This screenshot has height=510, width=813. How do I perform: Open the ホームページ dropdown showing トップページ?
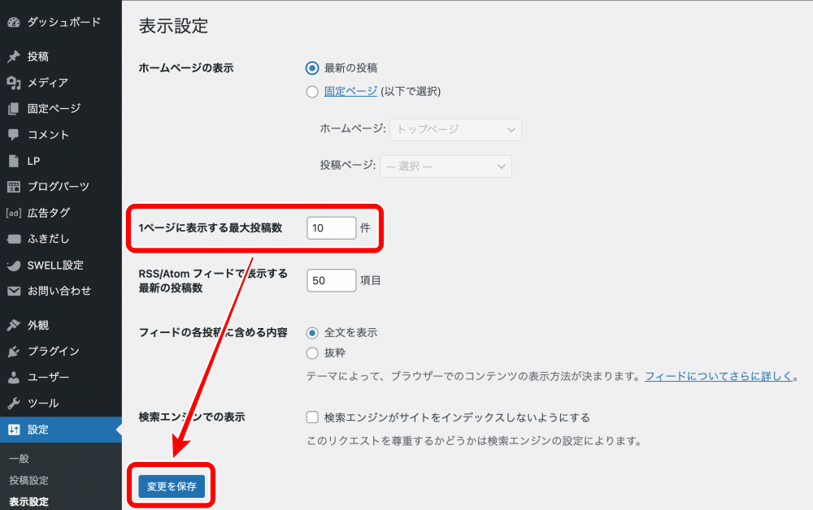click(x=456, y=129)
